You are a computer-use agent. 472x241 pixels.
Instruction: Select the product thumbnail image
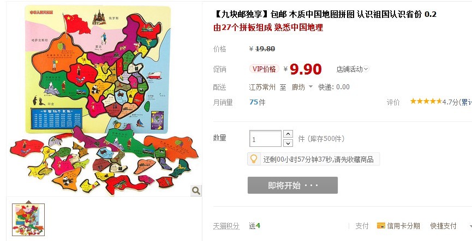[28, 219]
